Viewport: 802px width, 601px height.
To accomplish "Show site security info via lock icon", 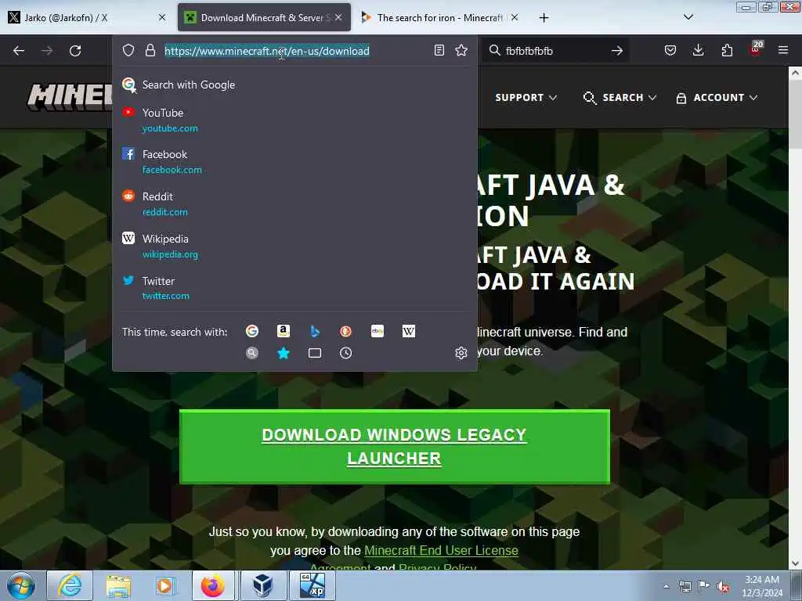I will (150, 50).
